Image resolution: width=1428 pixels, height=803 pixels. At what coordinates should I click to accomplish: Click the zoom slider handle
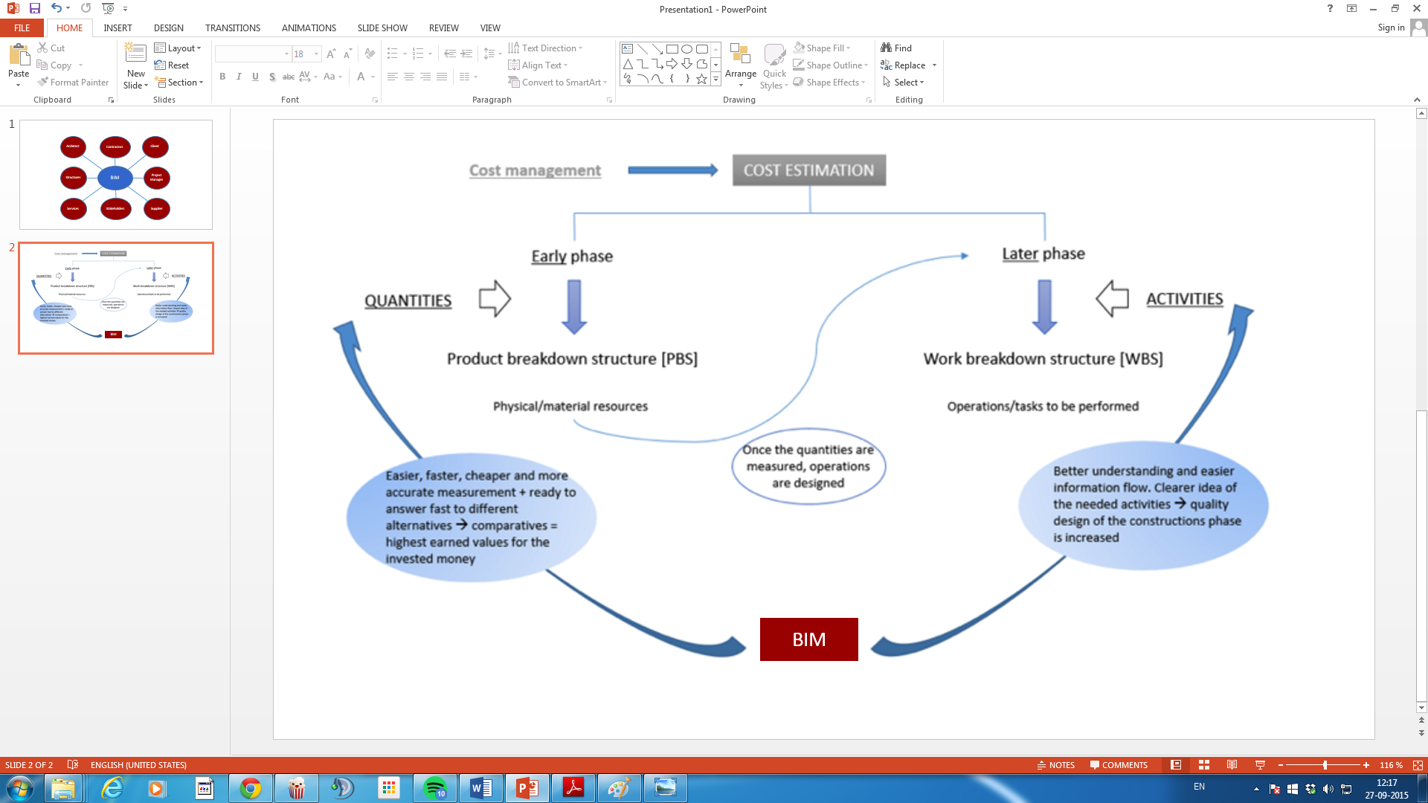point(1325,765)
